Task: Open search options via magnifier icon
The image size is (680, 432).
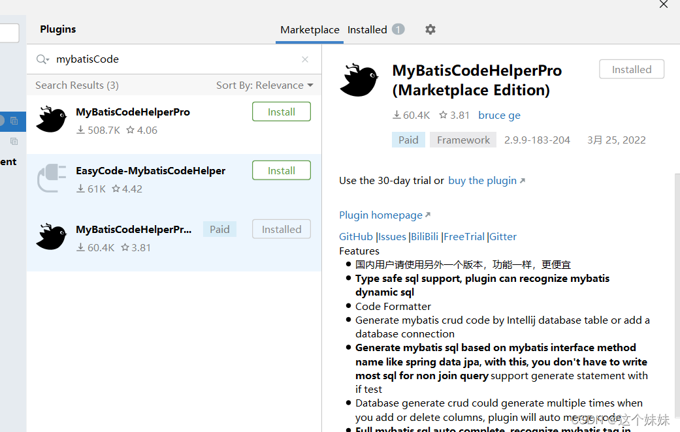Action: [x=42, y=59]
